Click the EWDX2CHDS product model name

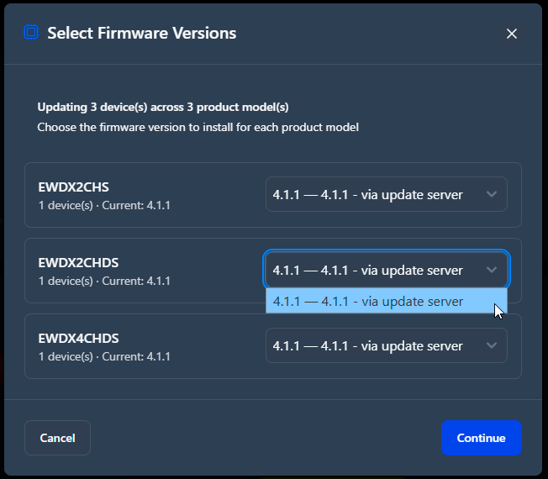tap(78, 263)
